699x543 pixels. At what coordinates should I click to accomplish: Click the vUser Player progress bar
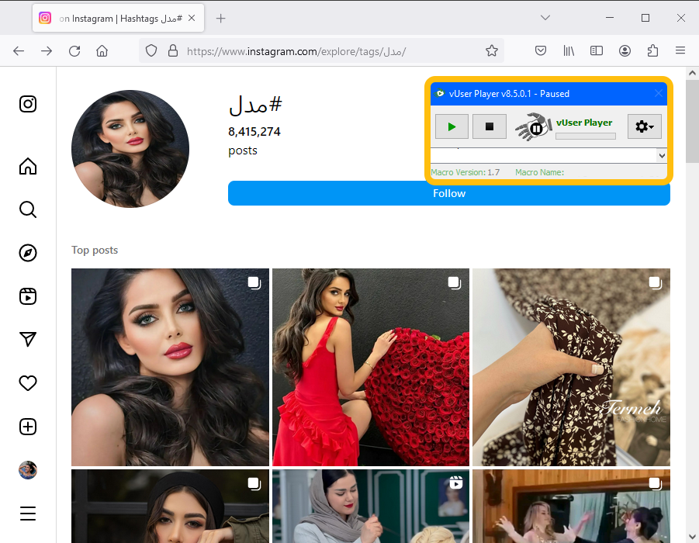coord(586,136)
